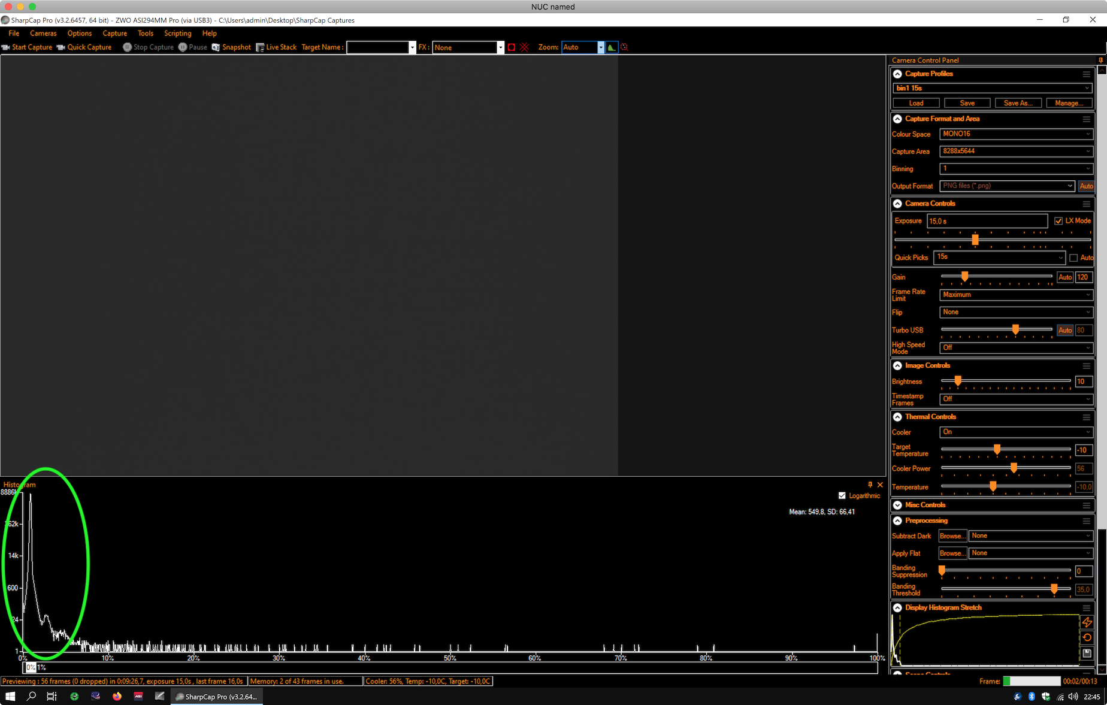Screen dimensions: 1107x705
Task: Click the red magnifier icon after Zoom
Action: (624, 47)
